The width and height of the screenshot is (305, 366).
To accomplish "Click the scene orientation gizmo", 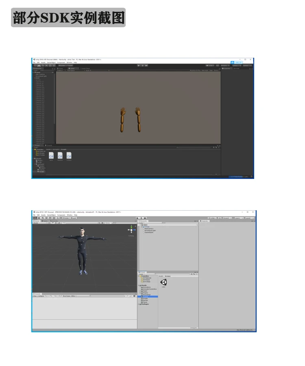I will (131, 230).
